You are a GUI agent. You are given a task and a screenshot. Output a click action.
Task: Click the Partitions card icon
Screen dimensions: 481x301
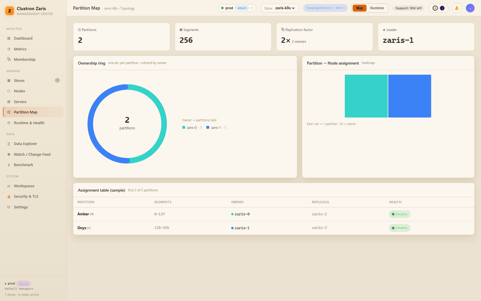click(x=79, y=30)
